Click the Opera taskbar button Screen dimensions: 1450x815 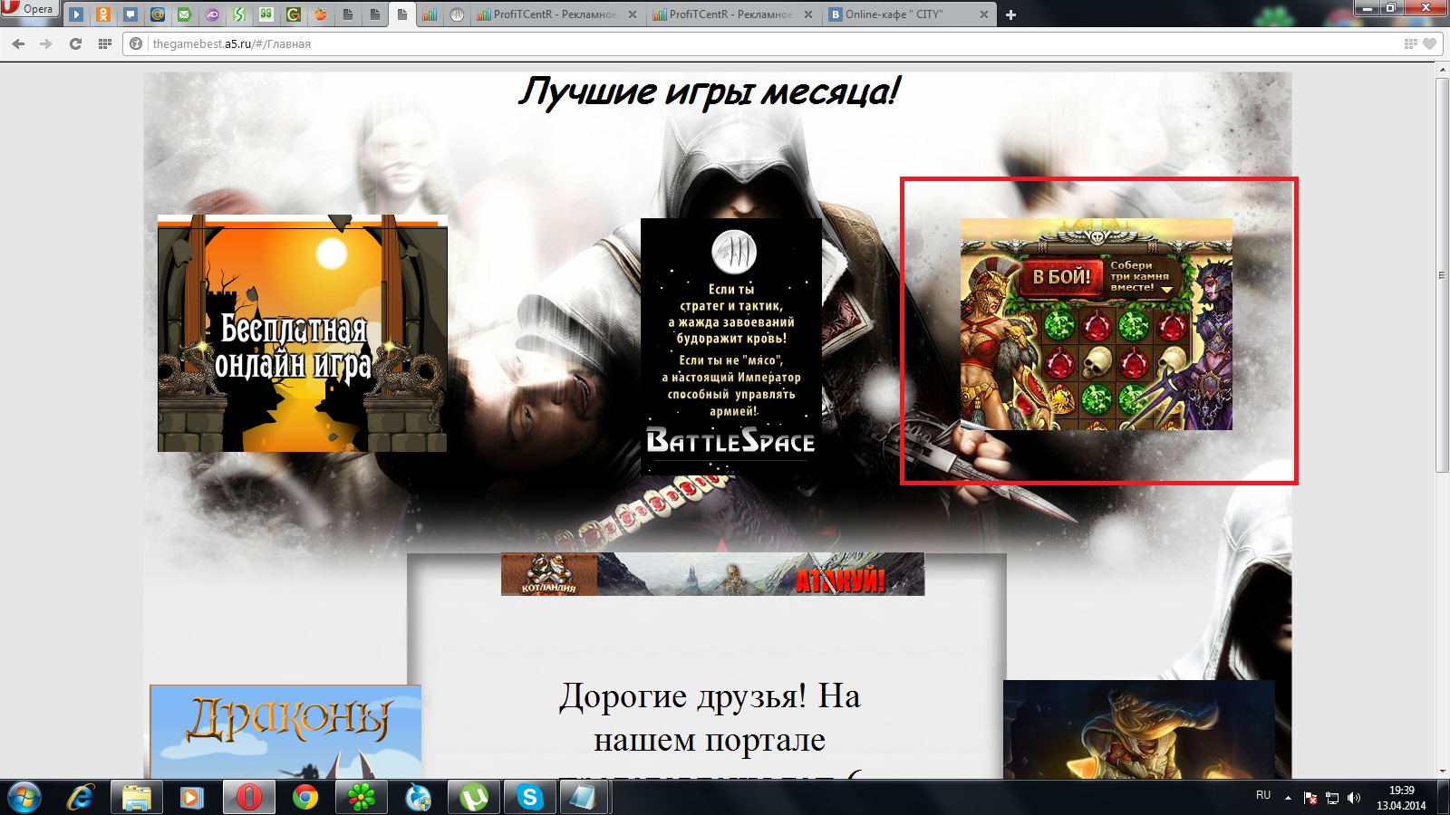[248, 798]
